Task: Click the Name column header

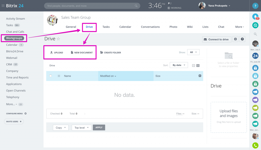Action: click(x=67, y=76)
